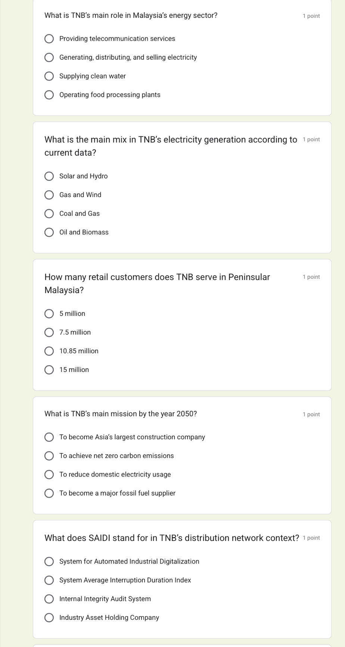Image resolution: width=345 pixels, height=647 pixels.
Task: Select 'Oil and Biomass' radio button
Action: click(49, 232)
